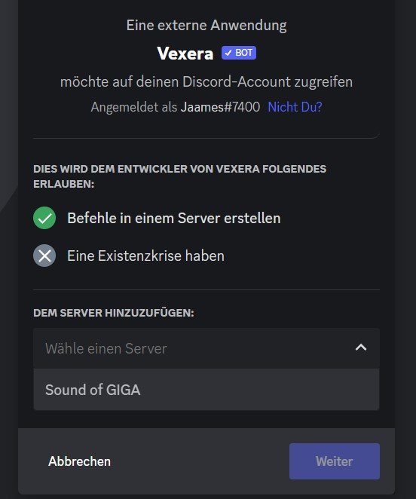Image resolution: width=416 pixels, height=499 pixels.
Task: Click the "DEM SERVER HINZUZUFÜGEN:" label
Action: tap(114, 313)
